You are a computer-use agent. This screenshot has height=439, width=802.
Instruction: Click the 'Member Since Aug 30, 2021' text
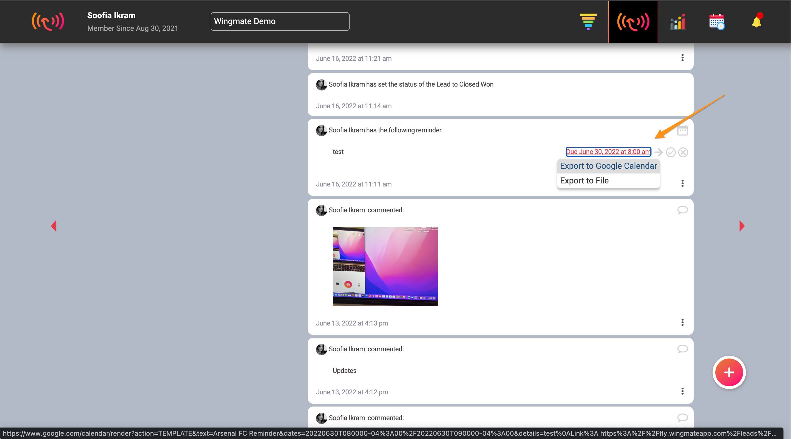point(133,28)
